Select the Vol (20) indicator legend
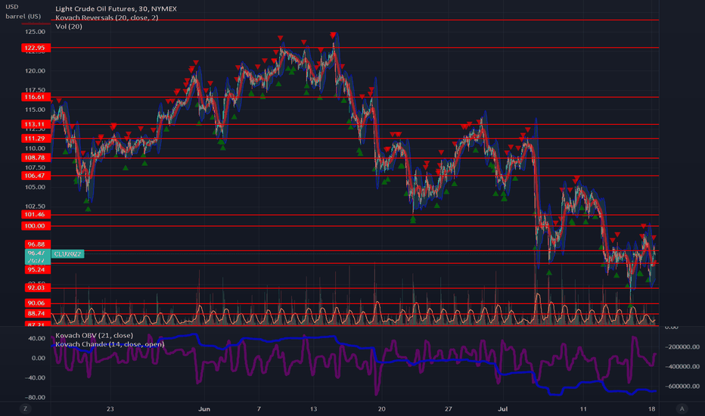Viewport: 705px width, 416px height. pos(69,26)
